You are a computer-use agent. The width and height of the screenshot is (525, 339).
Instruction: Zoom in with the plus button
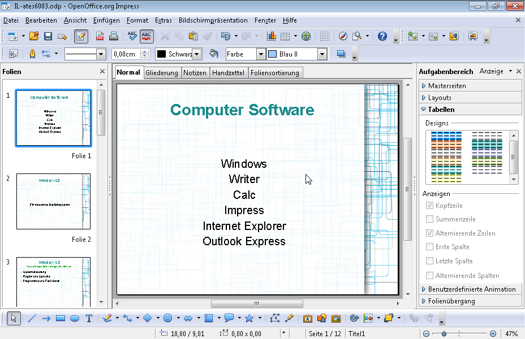493,334
